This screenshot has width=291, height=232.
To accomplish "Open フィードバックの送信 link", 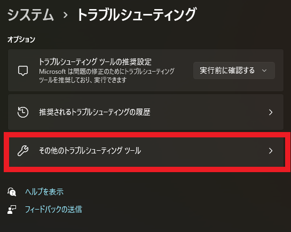I will click(53, 210).
